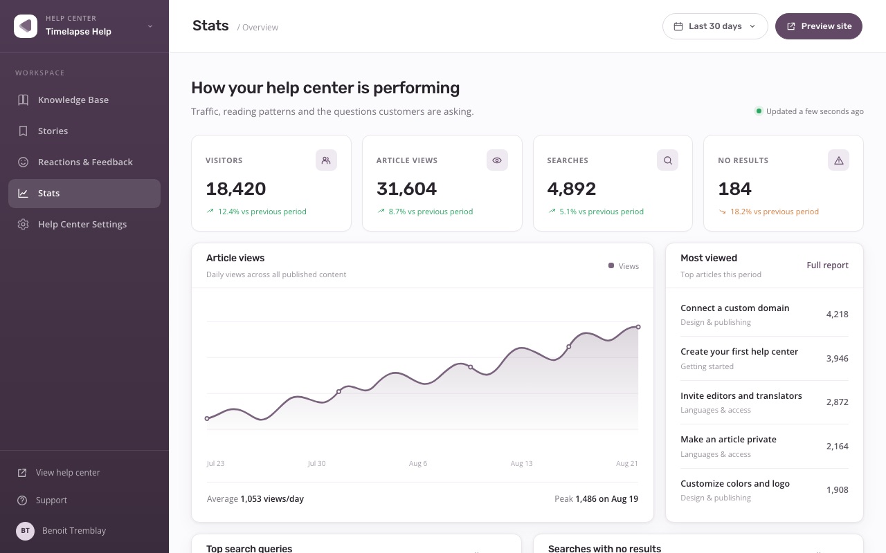Viewport: 886px width, 553px height.
Task: Open the Last 30 days date range dropdown
Action: tap(715, 26)
